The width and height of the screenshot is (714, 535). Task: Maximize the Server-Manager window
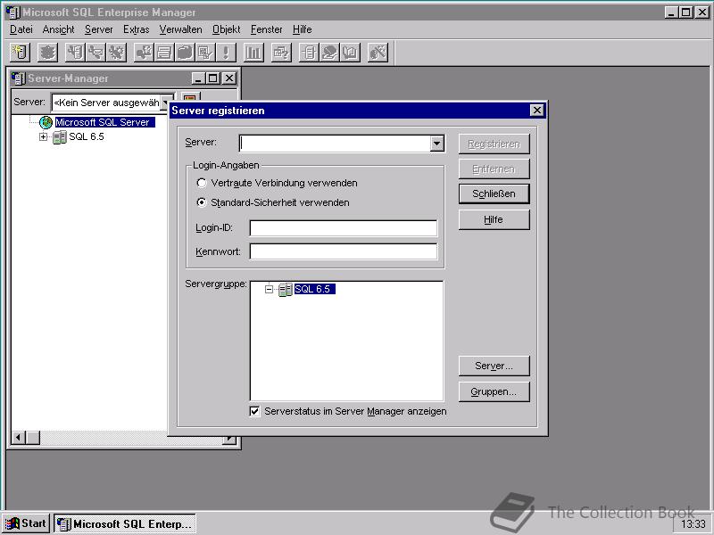click(213, 78)
